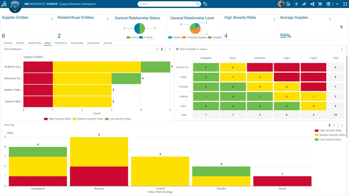Open Risk Probability vs Impact options menu
The height and width of the screenshot is (196, 349).
point(342,49)
